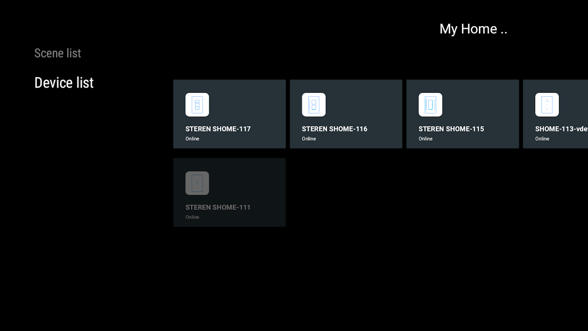Click the My Home title
The width and height of the screenshot is (588, 331).
(473, 29)
